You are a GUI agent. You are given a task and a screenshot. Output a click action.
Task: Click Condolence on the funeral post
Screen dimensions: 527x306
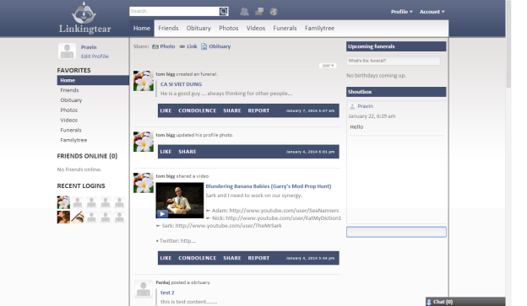pyautogui.click(x=198, y=110)
